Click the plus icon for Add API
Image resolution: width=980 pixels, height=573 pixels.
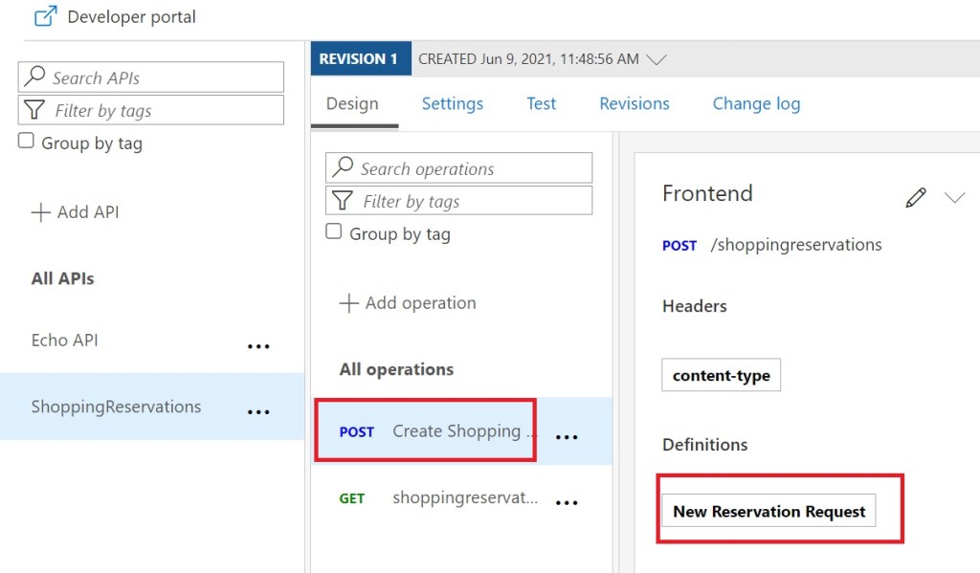41,212
